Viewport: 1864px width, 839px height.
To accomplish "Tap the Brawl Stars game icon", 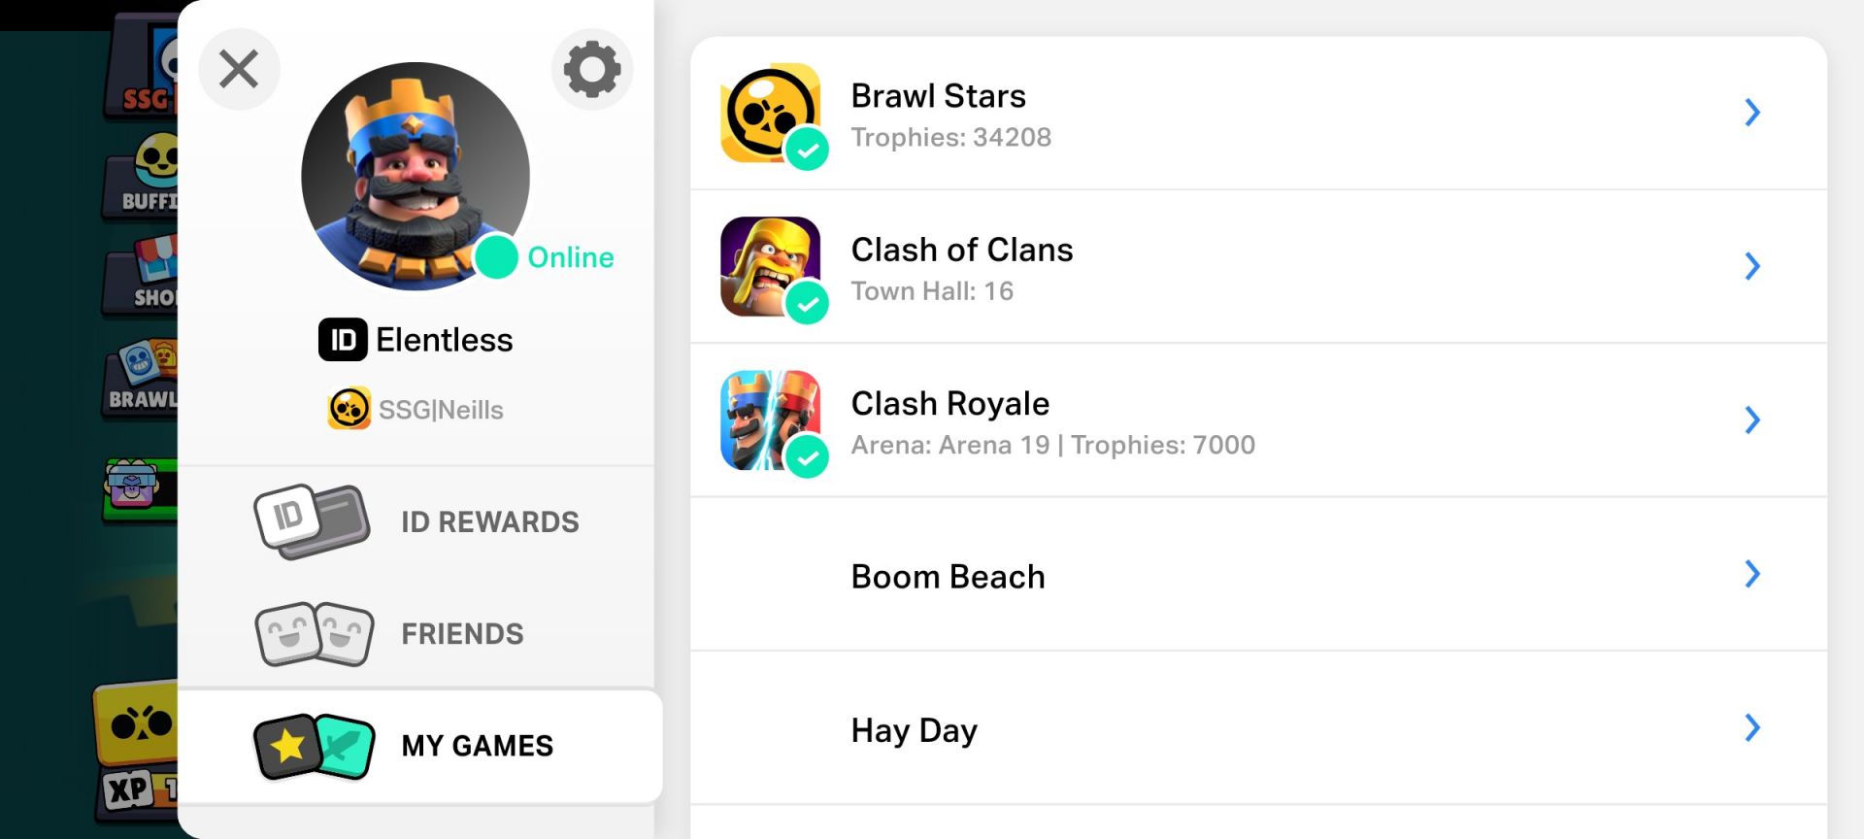I will (x=770, y=113).
